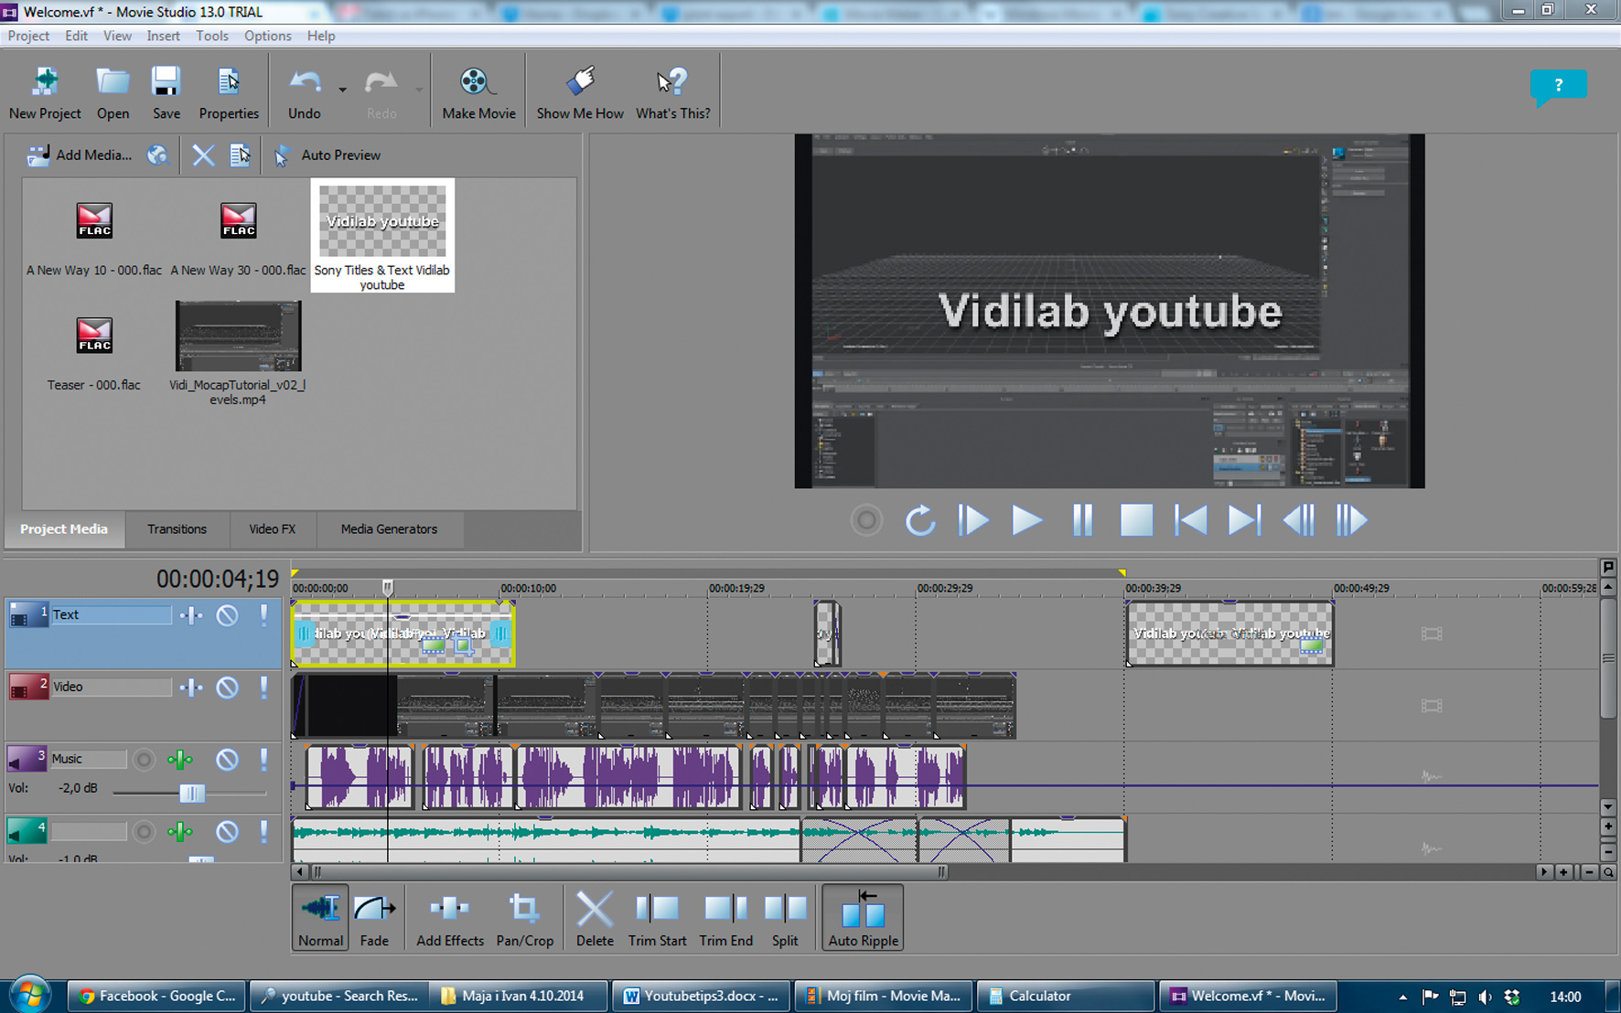Start playback with Play button
The image size is (1621, 1013).
coord(1026,521)
